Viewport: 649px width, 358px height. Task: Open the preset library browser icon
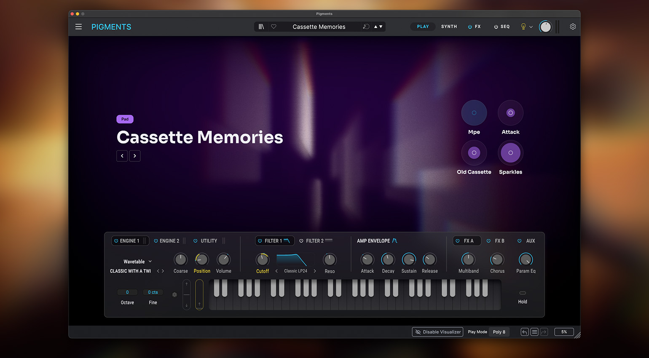[x=261, y=27]
